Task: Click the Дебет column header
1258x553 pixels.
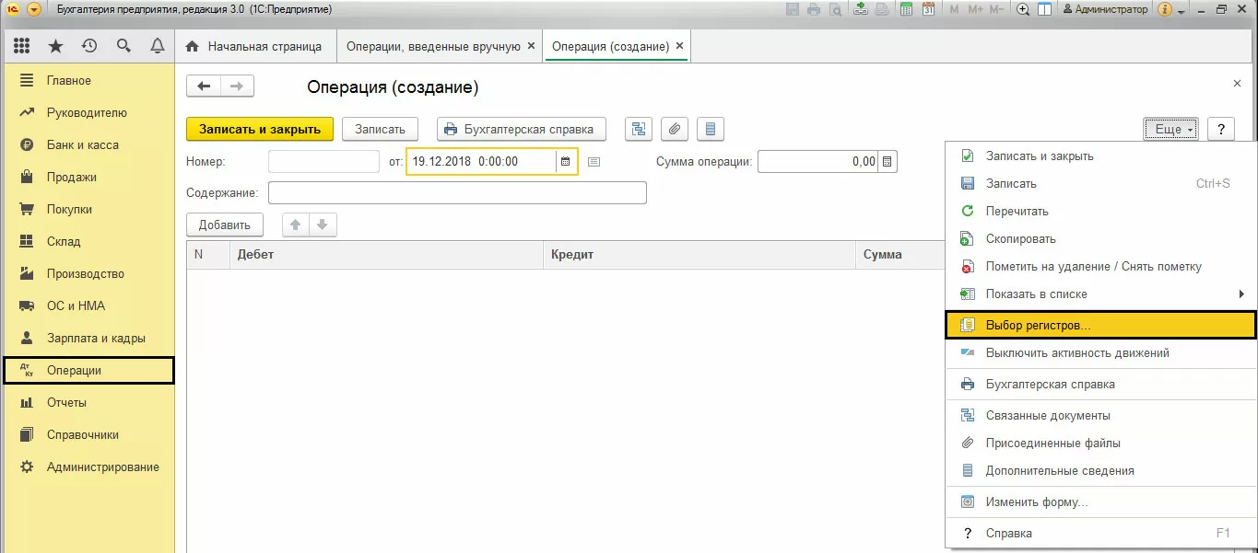Action: point(386,255)
